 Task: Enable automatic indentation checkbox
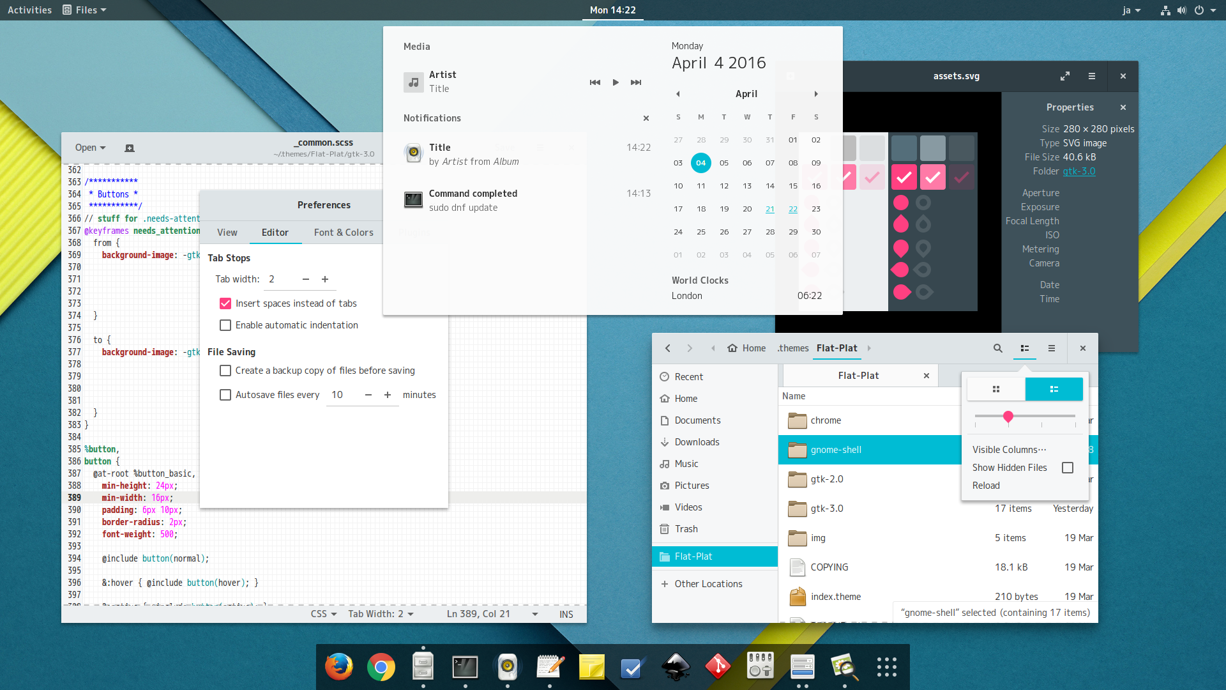225,325
